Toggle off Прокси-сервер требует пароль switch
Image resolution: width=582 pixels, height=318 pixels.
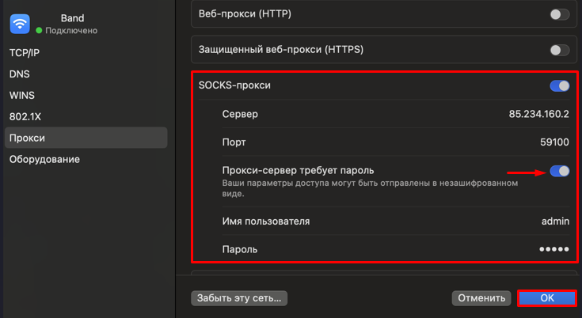559,171
